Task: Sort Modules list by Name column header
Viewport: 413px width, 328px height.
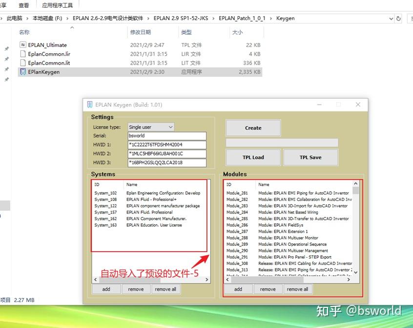Action: (x=304, y=185)
